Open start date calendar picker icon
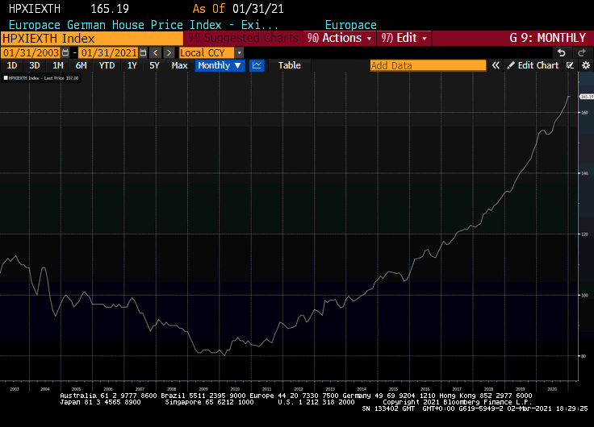The image size is (594, 427). (x=65, y=52)
